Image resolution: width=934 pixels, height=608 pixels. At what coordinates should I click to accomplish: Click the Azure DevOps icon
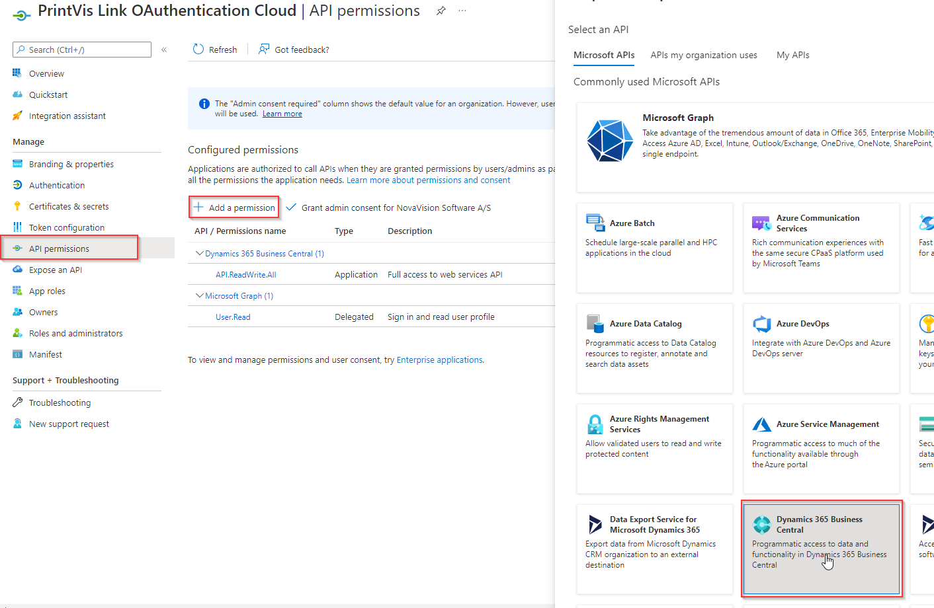pos(761,324)
